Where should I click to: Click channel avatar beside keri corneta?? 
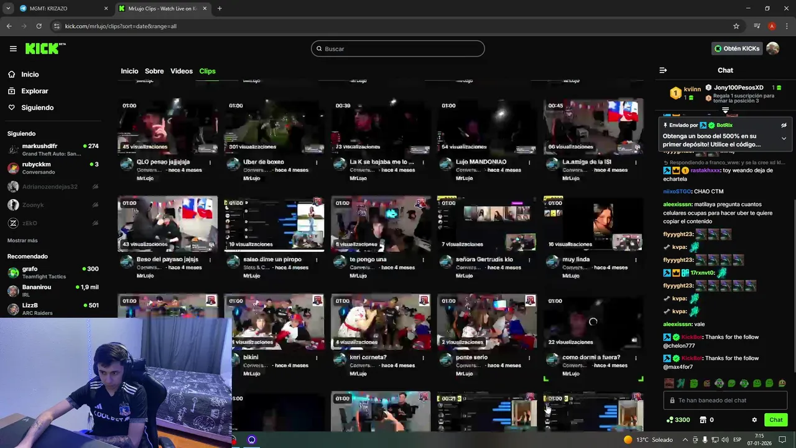[340, 360]
